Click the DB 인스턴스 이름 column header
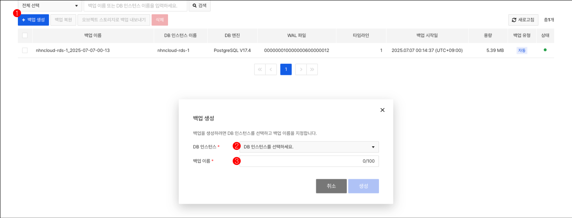Viewport: 572px width, 218px height. (180, 35)
